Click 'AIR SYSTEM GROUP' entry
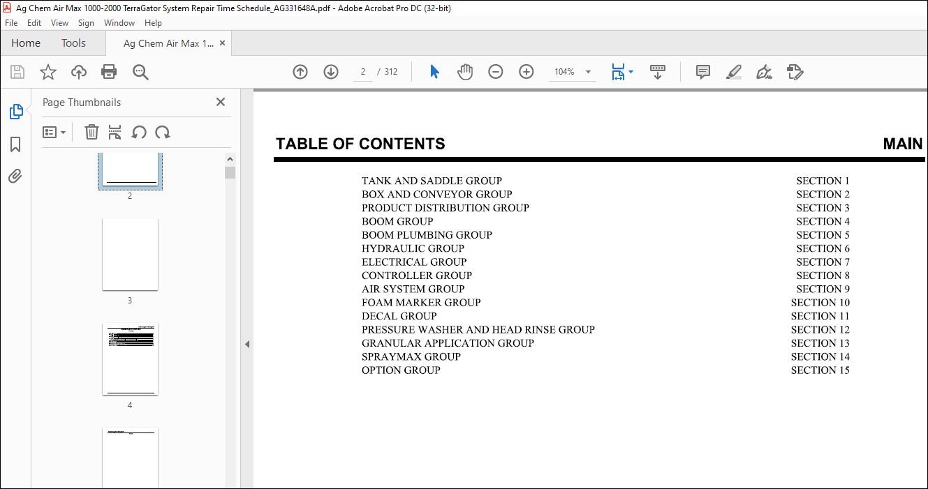Image resolution: width=928 pixels, height=489 pixels. [x=413, y=289]
